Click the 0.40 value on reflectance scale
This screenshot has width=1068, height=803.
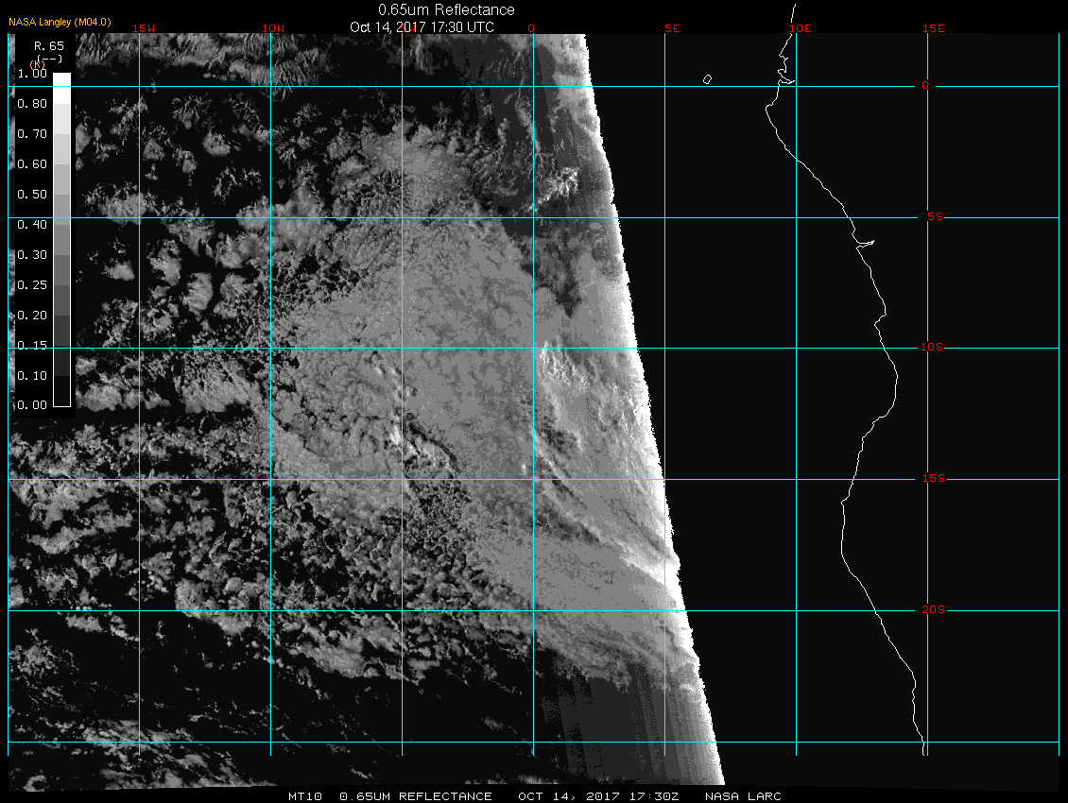coord(32,225)
